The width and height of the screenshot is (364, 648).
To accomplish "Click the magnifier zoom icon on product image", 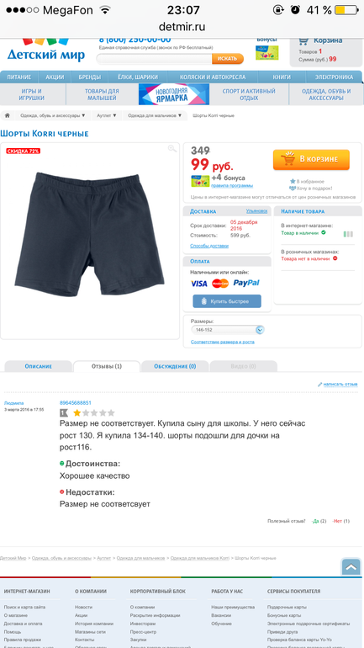I will [172, 149].
